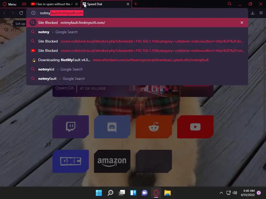Open the downloads icon in toolbar
This screenshot has width=266, height=199.
pos(252,13)
